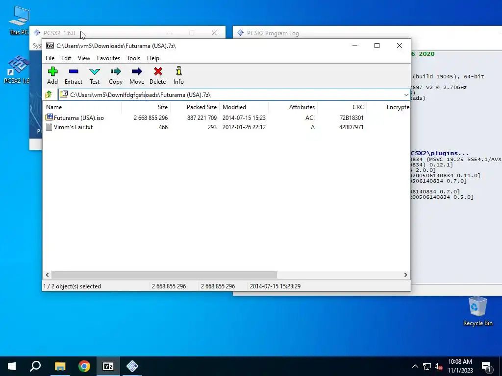This screenshot has height=376, width=502.
Task: Open the Edit menu
Action: [x=66, y=58]
